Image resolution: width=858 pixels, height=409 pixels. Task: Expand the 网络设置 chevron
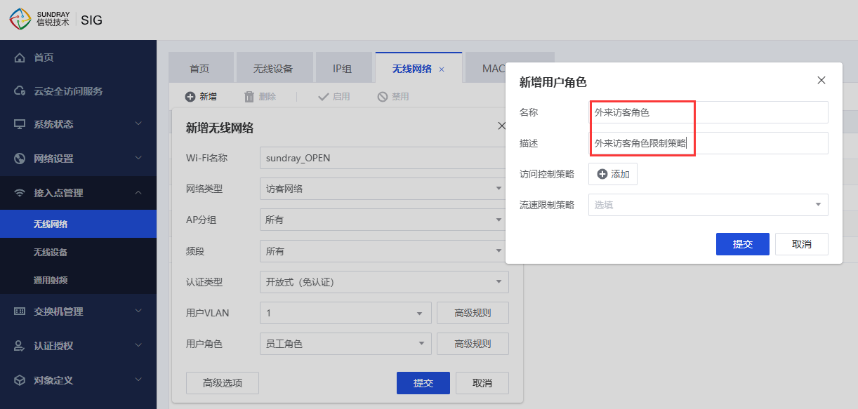coord(138,159)
